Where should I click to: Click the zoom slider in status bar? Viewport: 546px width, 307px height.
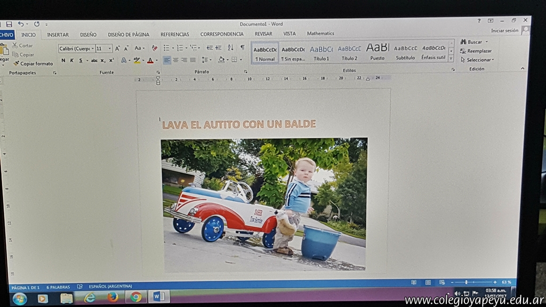pos(467,282)
